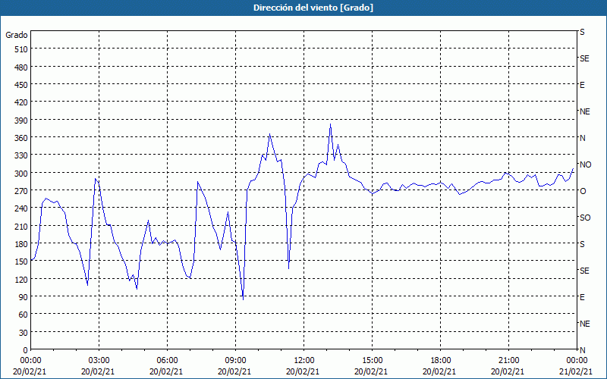
Task: Select the "Grado" axis unit label
Action: (17, 35)
